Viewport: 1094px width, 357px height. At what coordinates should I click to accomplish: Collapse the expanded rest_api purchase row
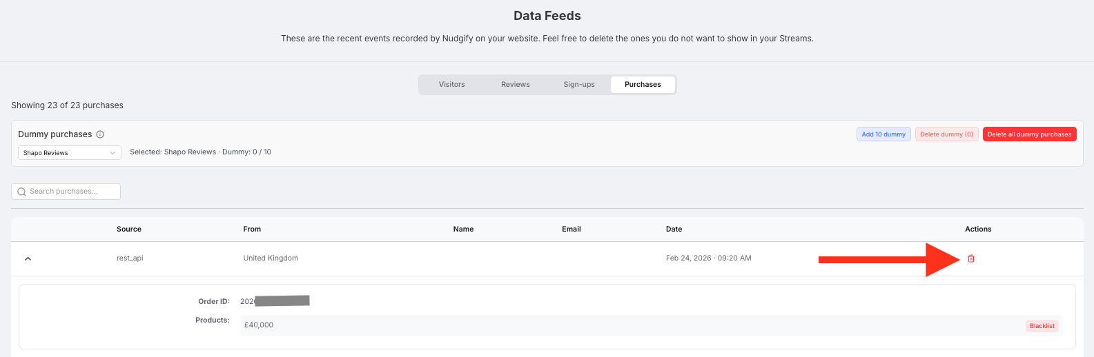(28, 258)
